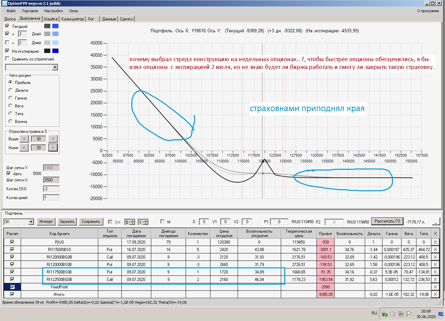Increase the Выше clipping percent with right arrow
445x321 pixels.
pos(53,139)
